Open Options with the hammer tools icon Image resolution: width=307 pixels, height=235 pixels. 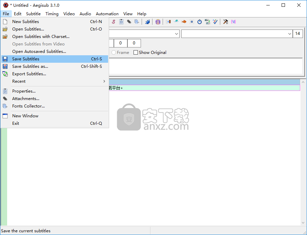(x=226, y=22)
